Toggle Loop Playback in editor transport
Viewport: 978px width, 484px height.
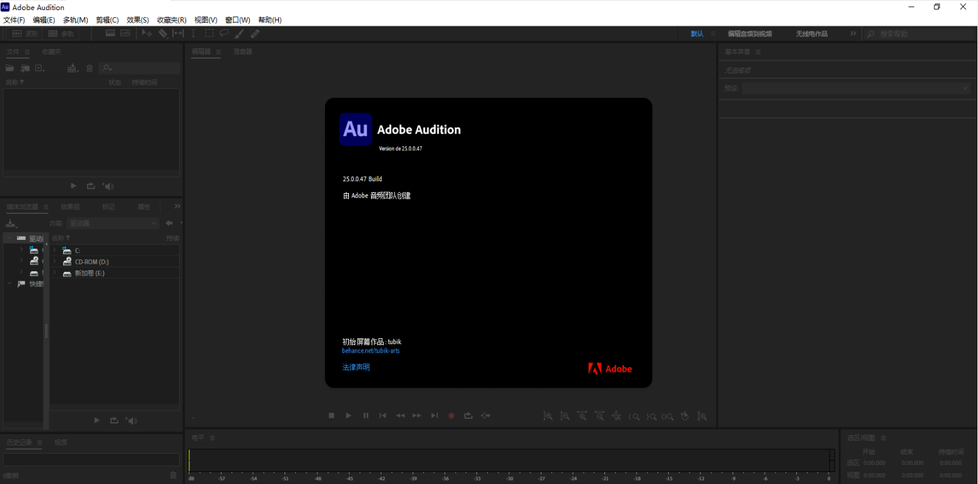point(468,415)
